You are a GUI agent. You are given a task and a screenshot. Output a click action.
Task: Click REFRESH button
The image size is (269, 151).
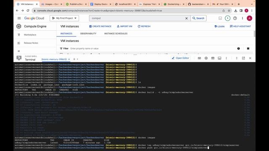[144, 26]
